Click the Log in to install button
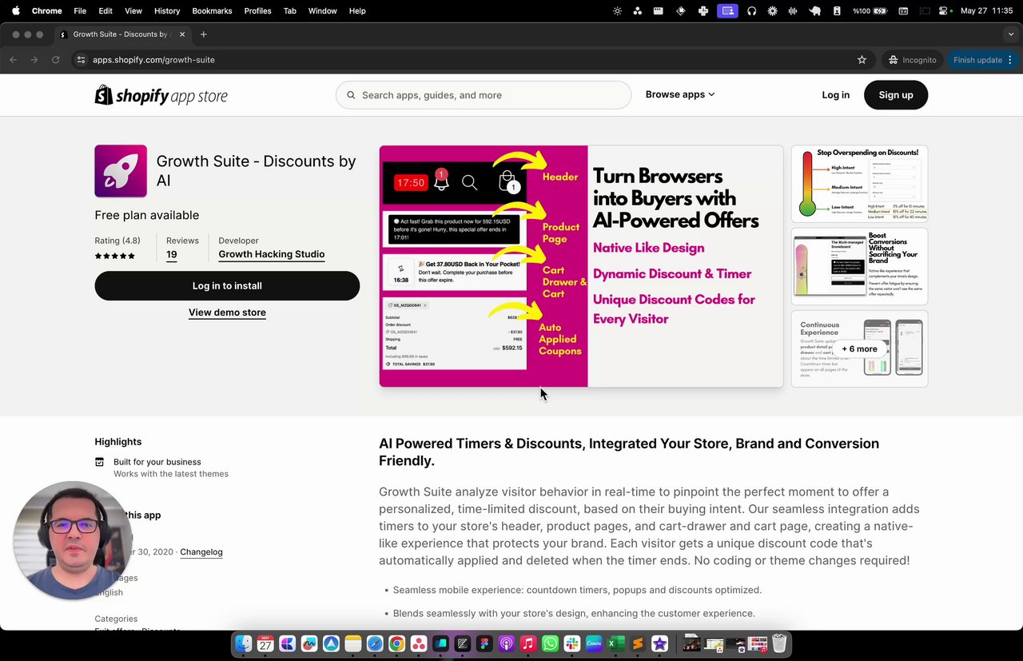1023x661 pixels. 227,285
